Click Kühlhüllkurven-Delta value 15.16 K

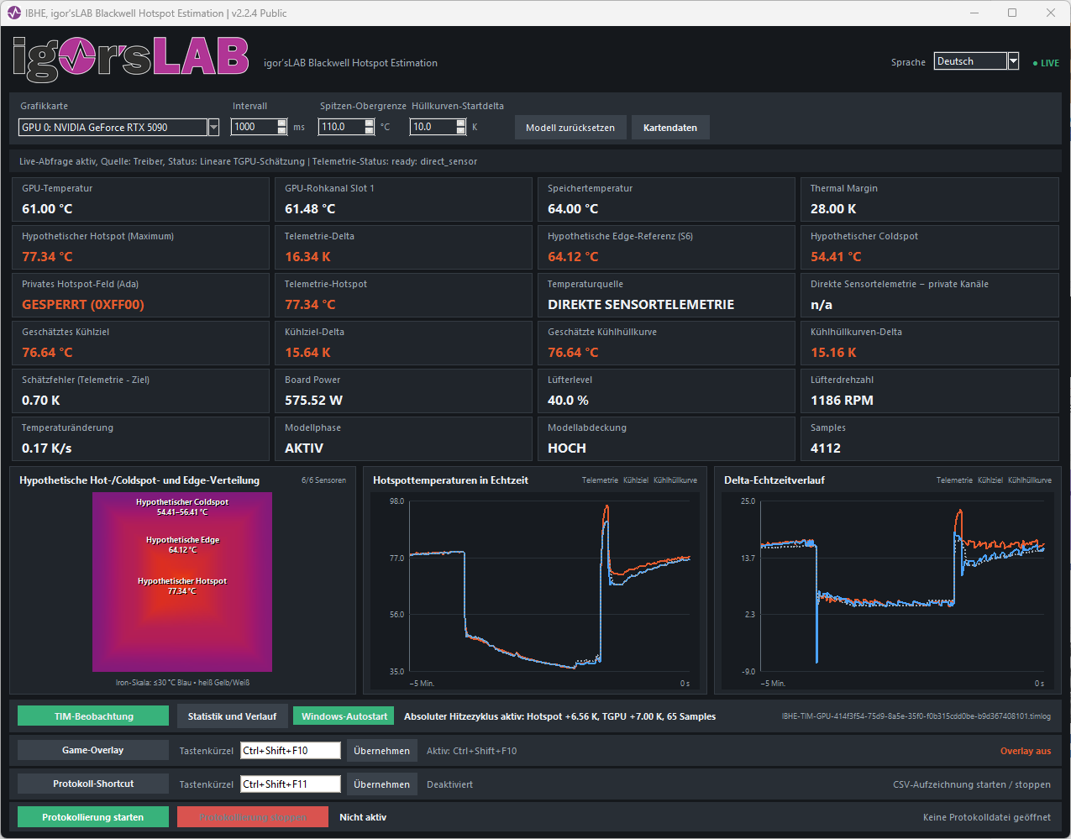click(x=833, y=353)
